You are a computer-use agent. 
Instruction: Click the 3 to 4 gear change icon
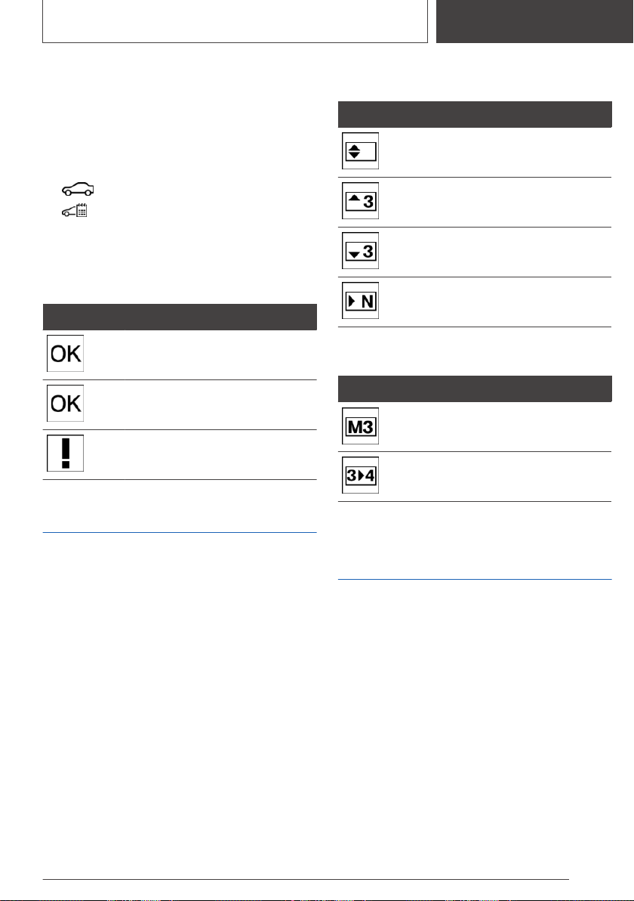360,475
